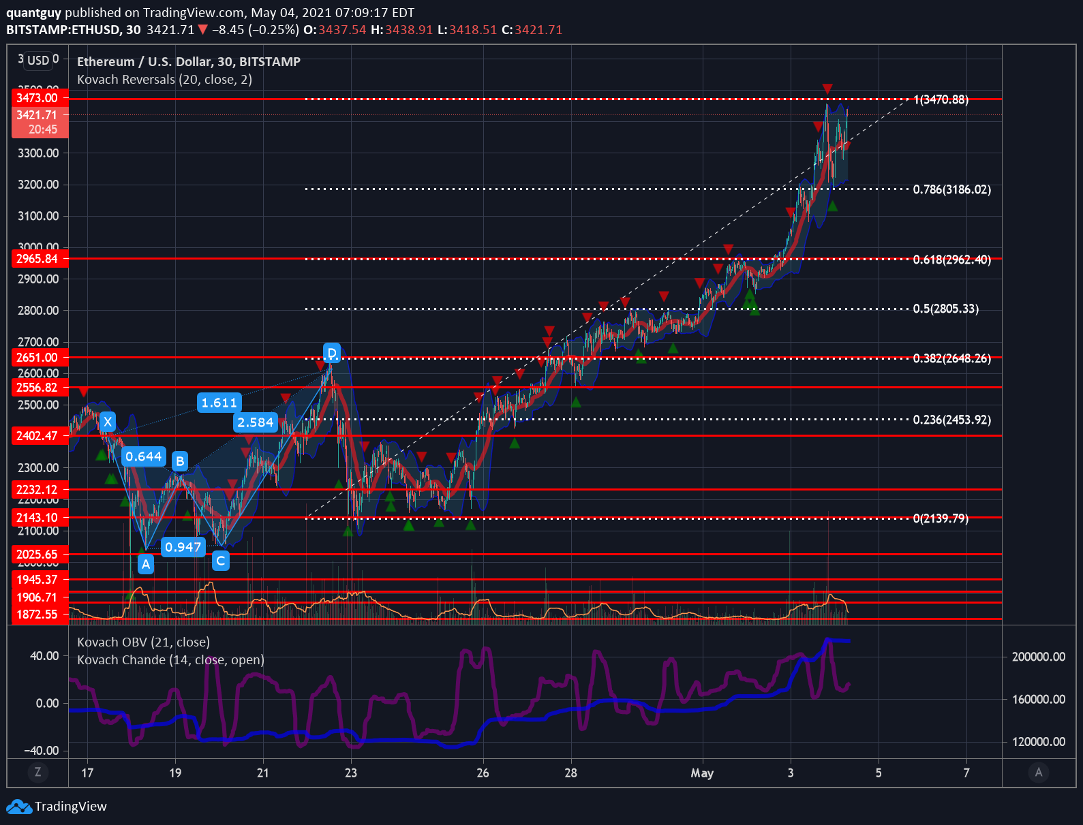1083x825 pixels.
Task: Click the 2143.10 red price level tag
Action: 40,518
